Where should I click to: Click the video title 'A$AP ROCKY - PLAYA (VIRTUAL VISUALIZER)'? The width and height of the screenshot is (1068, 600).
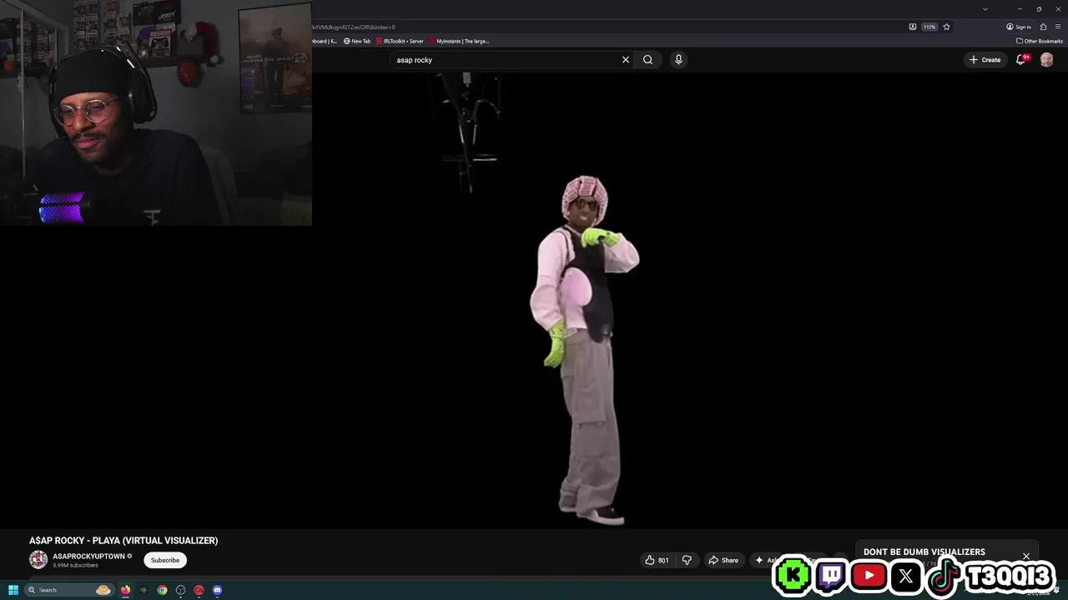click(x=123, y=540)
